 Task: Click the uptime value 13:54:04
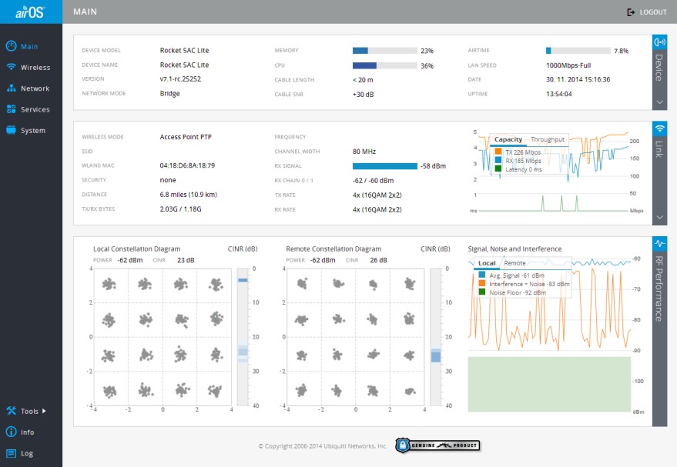[x=559, y=94]
